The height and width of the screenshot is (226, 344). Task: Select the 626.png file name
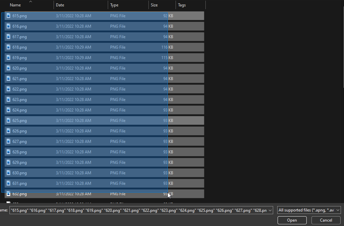pyautogui.click(x=20, y=131)
